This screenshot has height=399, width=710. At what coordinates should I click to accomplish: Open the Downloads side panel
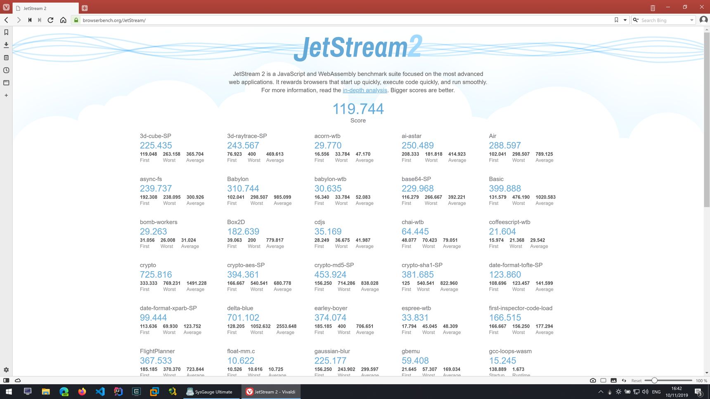[x=6, y=45]
